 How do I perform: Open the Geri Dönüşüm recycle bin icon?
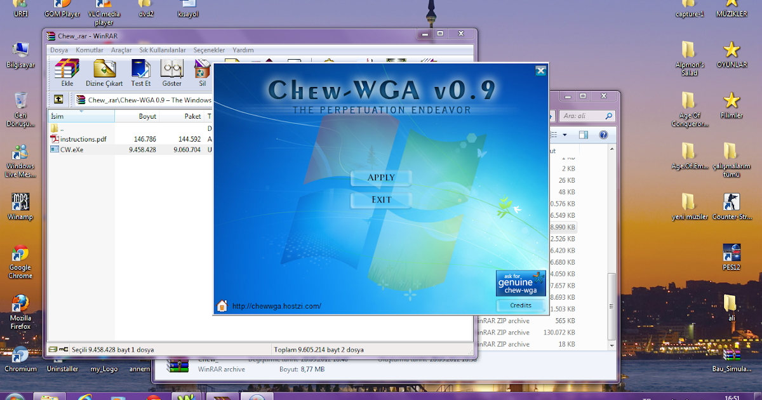[x=20, y=109]
